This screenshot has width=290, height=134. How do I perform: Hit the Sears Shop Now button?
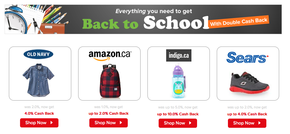click(247, 123)
